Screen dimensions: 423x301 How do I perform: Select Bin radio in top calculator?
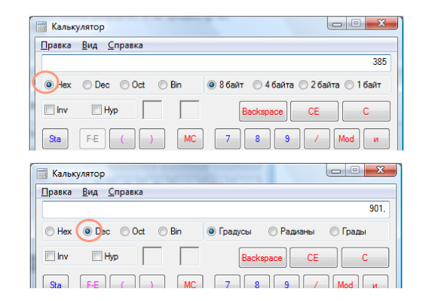click(163, 84)
